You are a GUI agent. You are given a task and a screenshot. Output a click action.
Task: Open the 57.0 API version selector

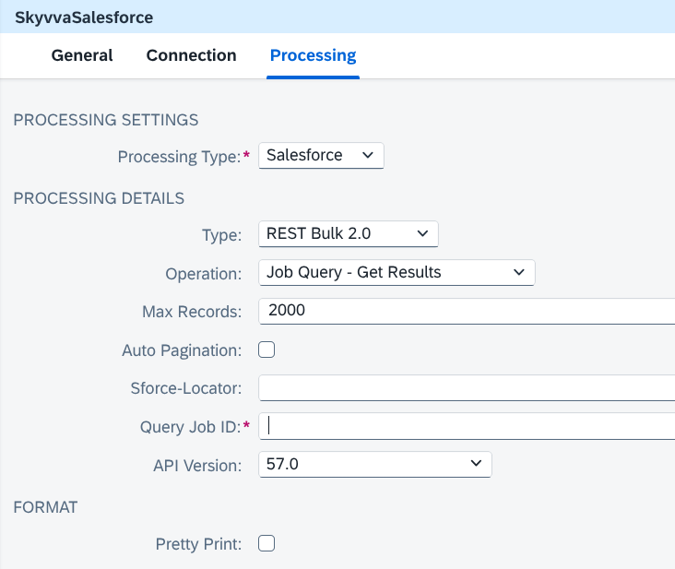(375, 464)
